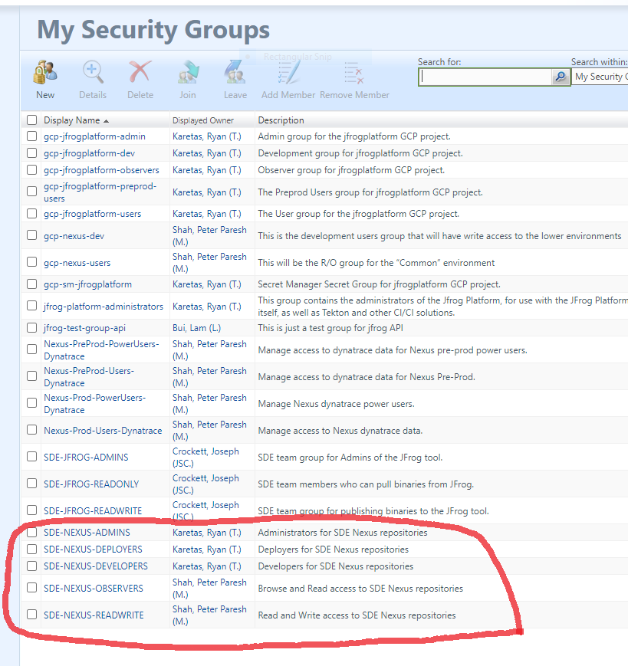Viewport: 628px width, 666px height.
Task: Check the SDE-NEXUS-READWRITE row checkbox
Action: click(x=32, y=614)
